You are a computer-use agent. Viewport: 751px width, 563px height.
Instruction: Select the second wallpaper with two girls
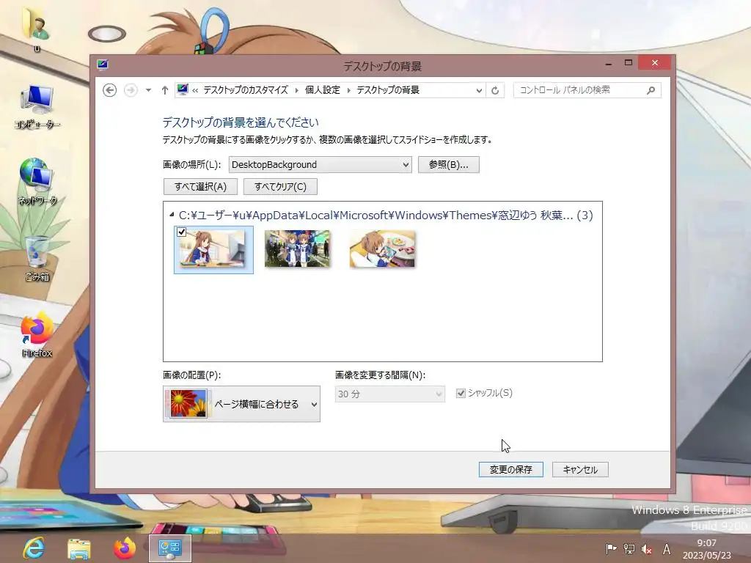coord(298,249)
